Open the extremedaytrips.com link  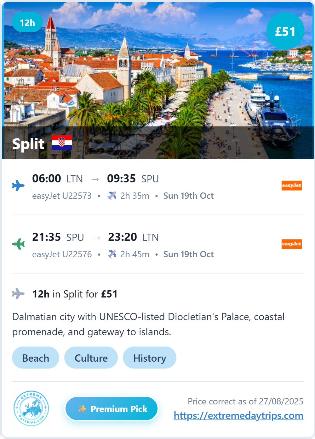tap(238, 416)
